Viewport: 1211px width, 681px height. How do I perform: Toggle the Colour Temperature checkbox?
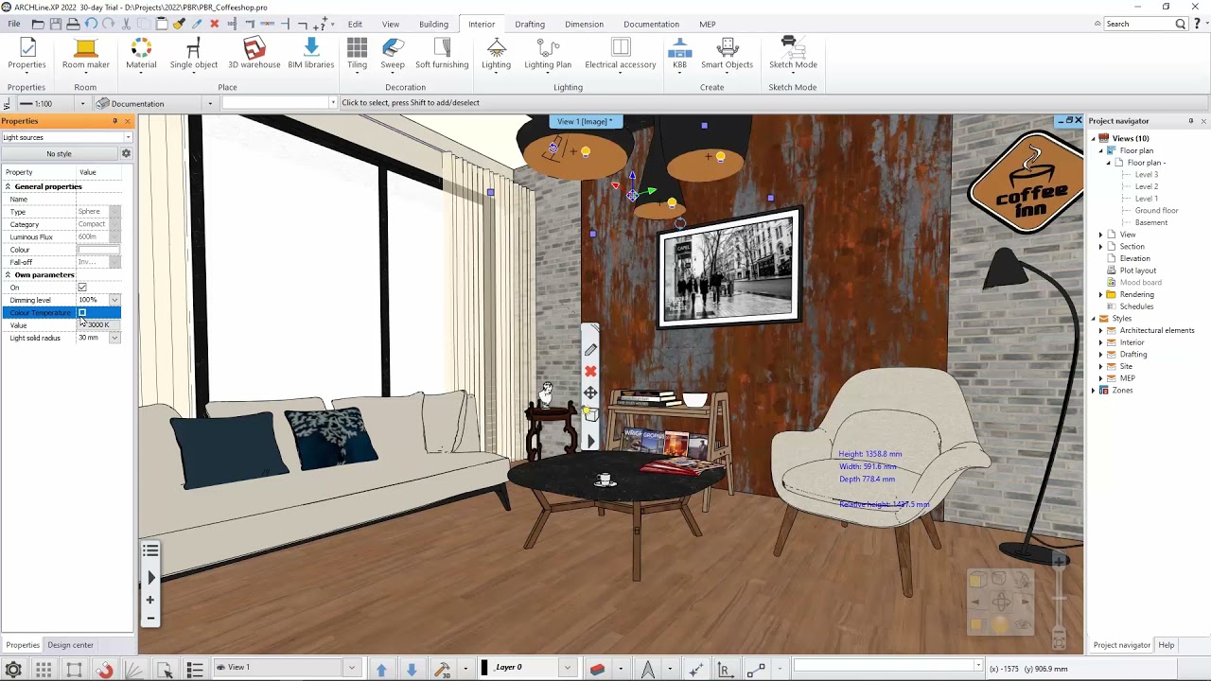(x=82, y=312)
